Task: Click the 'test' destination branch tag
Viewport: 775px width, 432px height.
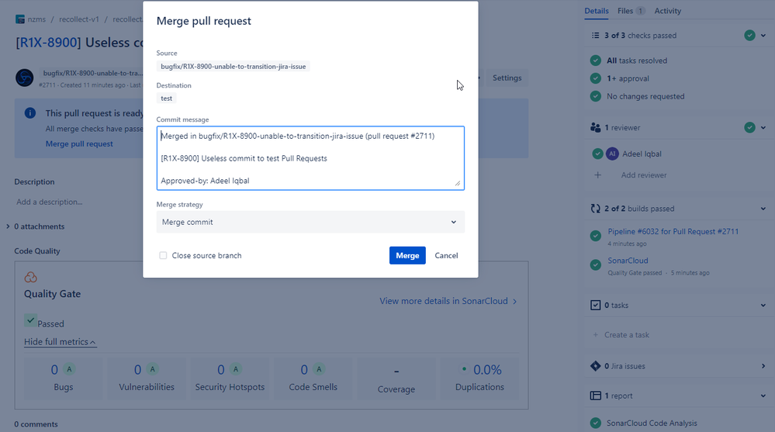Action: pos(167,98)
